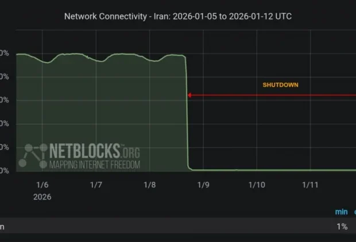This screenshot has height=242, width=356.
Task: Click the 1/9 date label on x-axis
Action: [203, 185]
